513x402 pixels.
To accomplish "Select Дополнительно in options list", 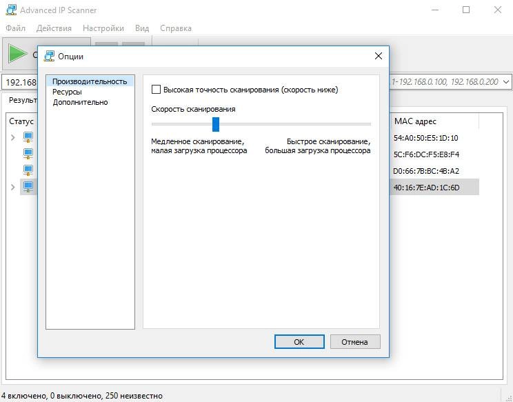I will point(80,102).
